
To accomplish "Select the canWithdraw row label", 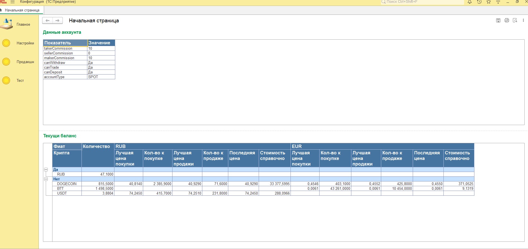I will (54, 63).
